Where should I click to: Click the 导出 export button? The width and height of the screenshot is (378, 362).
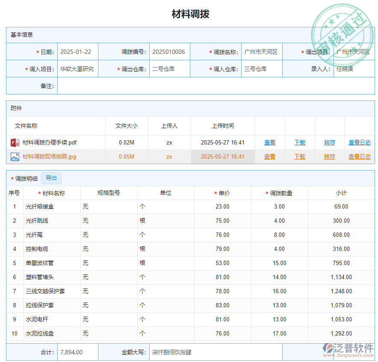pyautogui.click(x=51, y=178)
